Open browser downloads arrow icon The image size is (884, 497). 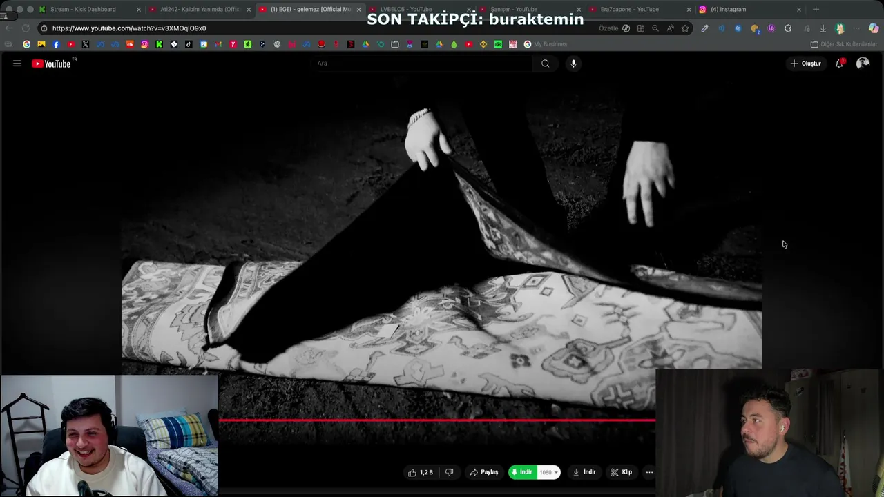coord(823,28)
